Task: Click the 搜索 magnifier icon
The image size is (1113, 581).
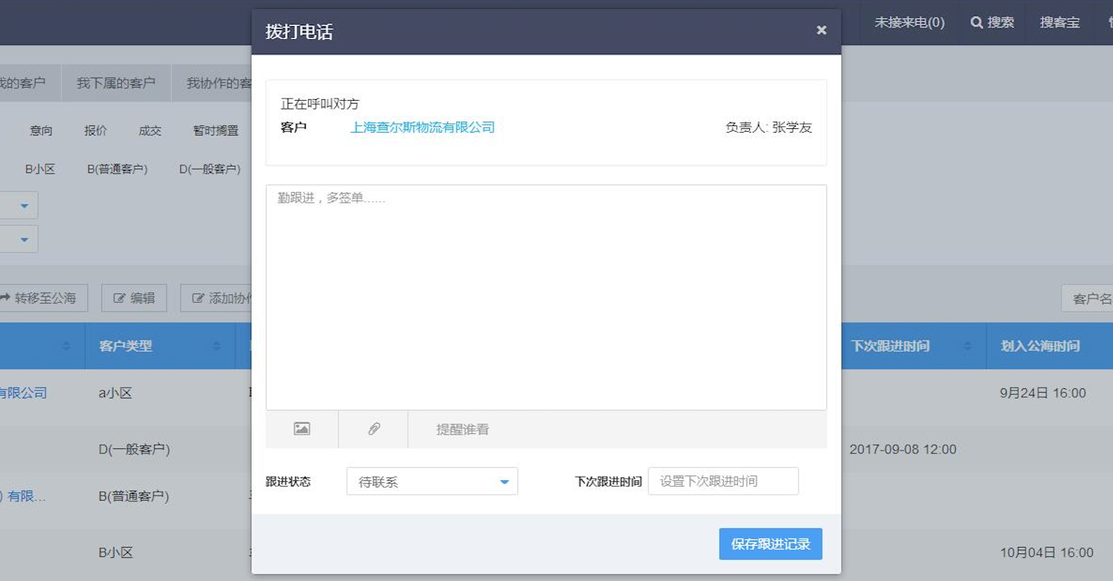Action: point(977,22)
